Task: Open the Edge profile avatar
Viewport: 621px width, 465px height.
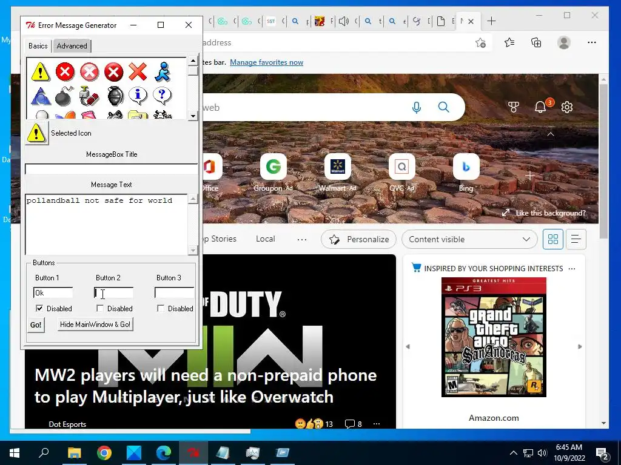Action: click(x=564, y=42)
